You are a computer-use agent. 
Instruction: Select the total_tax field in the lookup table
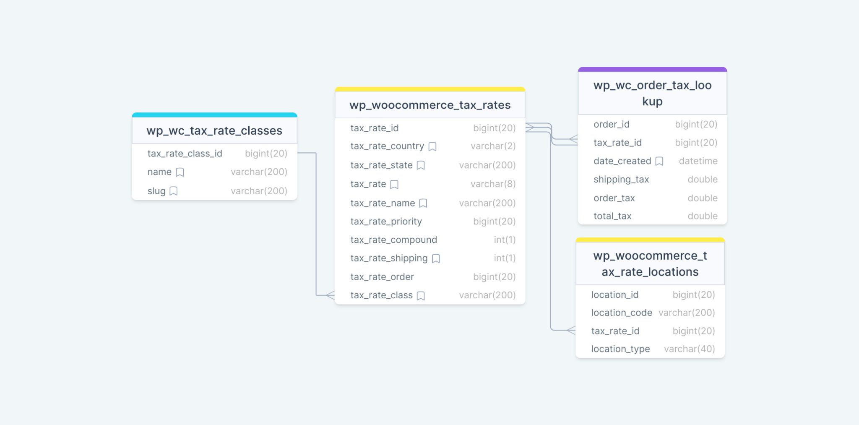coord(612,216)
